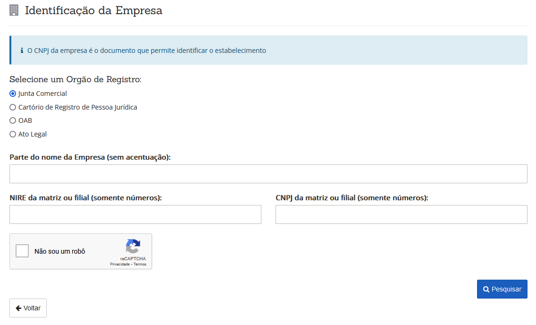Click the CNPJ information banner text
This screenshot has width=536, height=325.
click(x=146, y=51)
